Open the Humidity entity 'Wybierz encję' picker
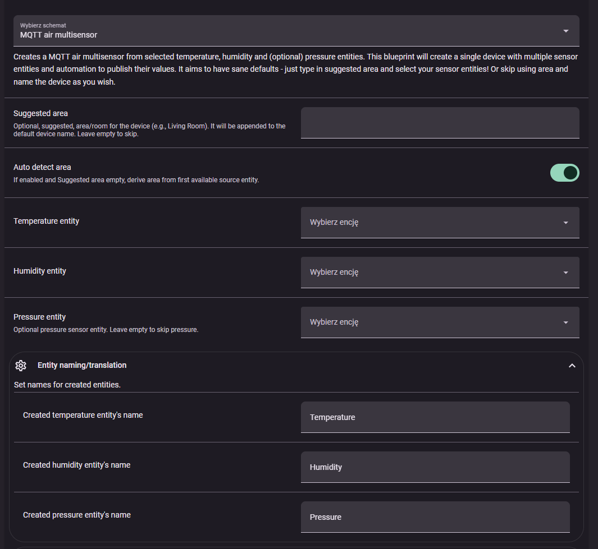 [427, 273]
